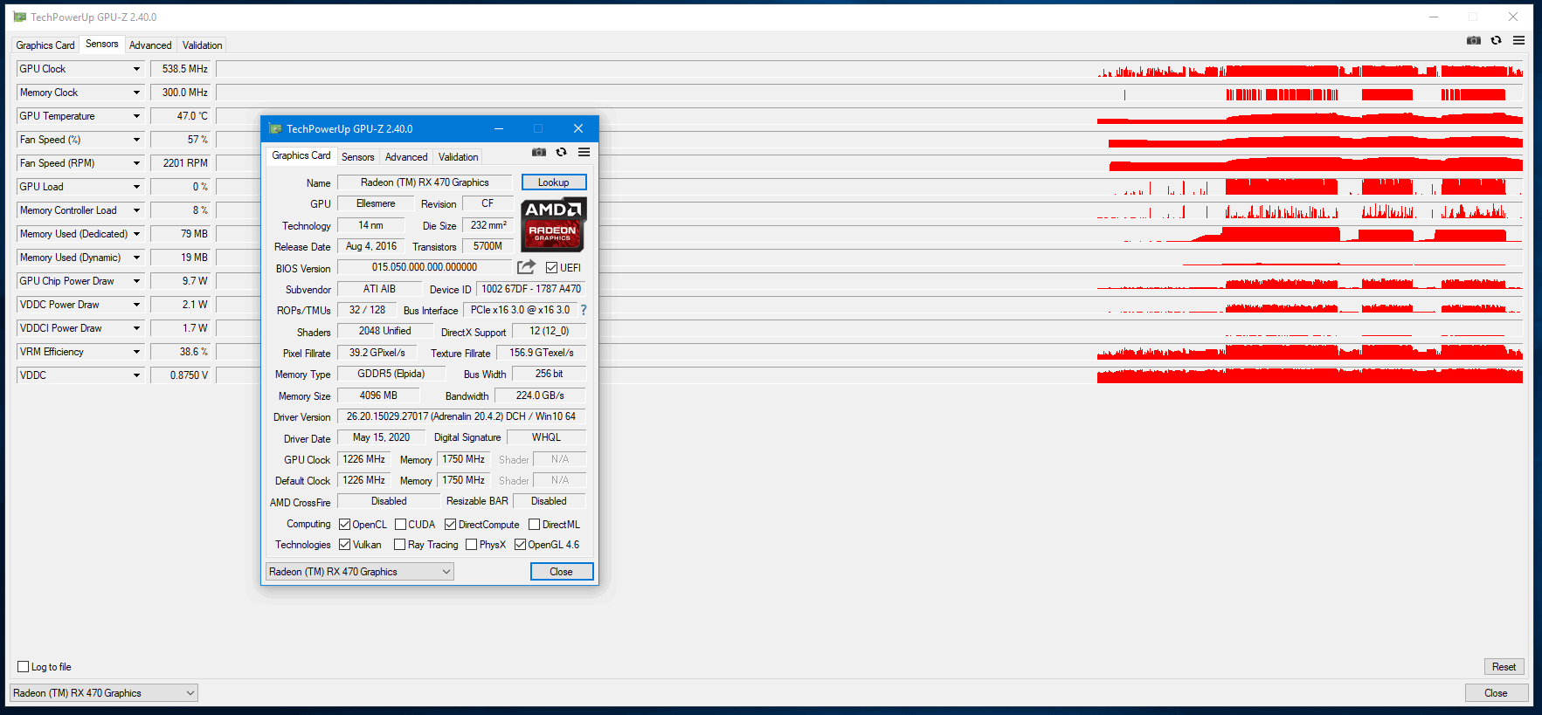
Task: Click the 538.5 MHz GPU Clock value
Action: pyautogui.click(x=181, y=69)
